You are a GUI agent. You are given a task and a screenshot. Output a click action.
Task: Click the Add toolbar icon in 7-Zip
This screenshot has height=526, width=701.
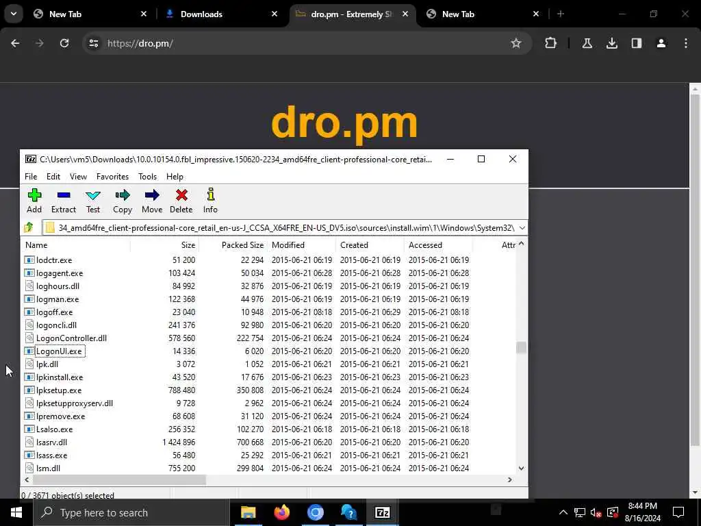click(34, 201)
